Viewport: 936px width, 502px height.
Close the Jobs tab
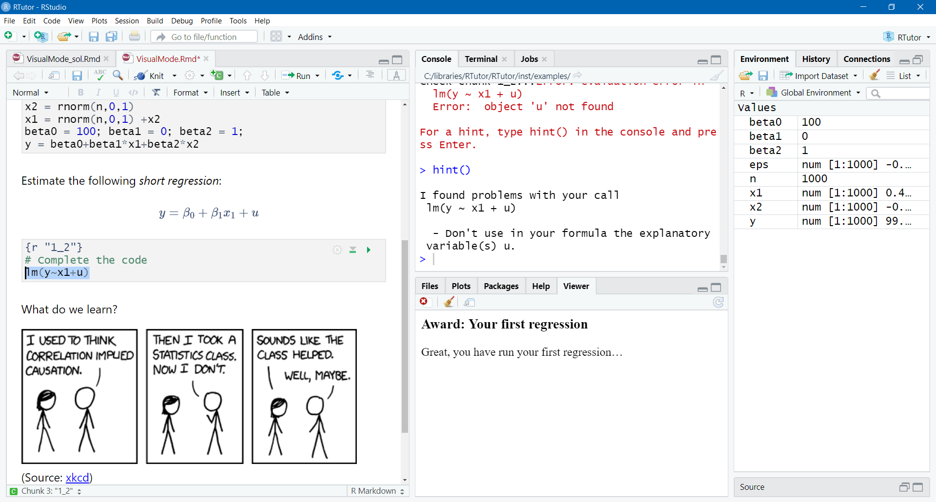pyautogui.click(x=545, y=59)
